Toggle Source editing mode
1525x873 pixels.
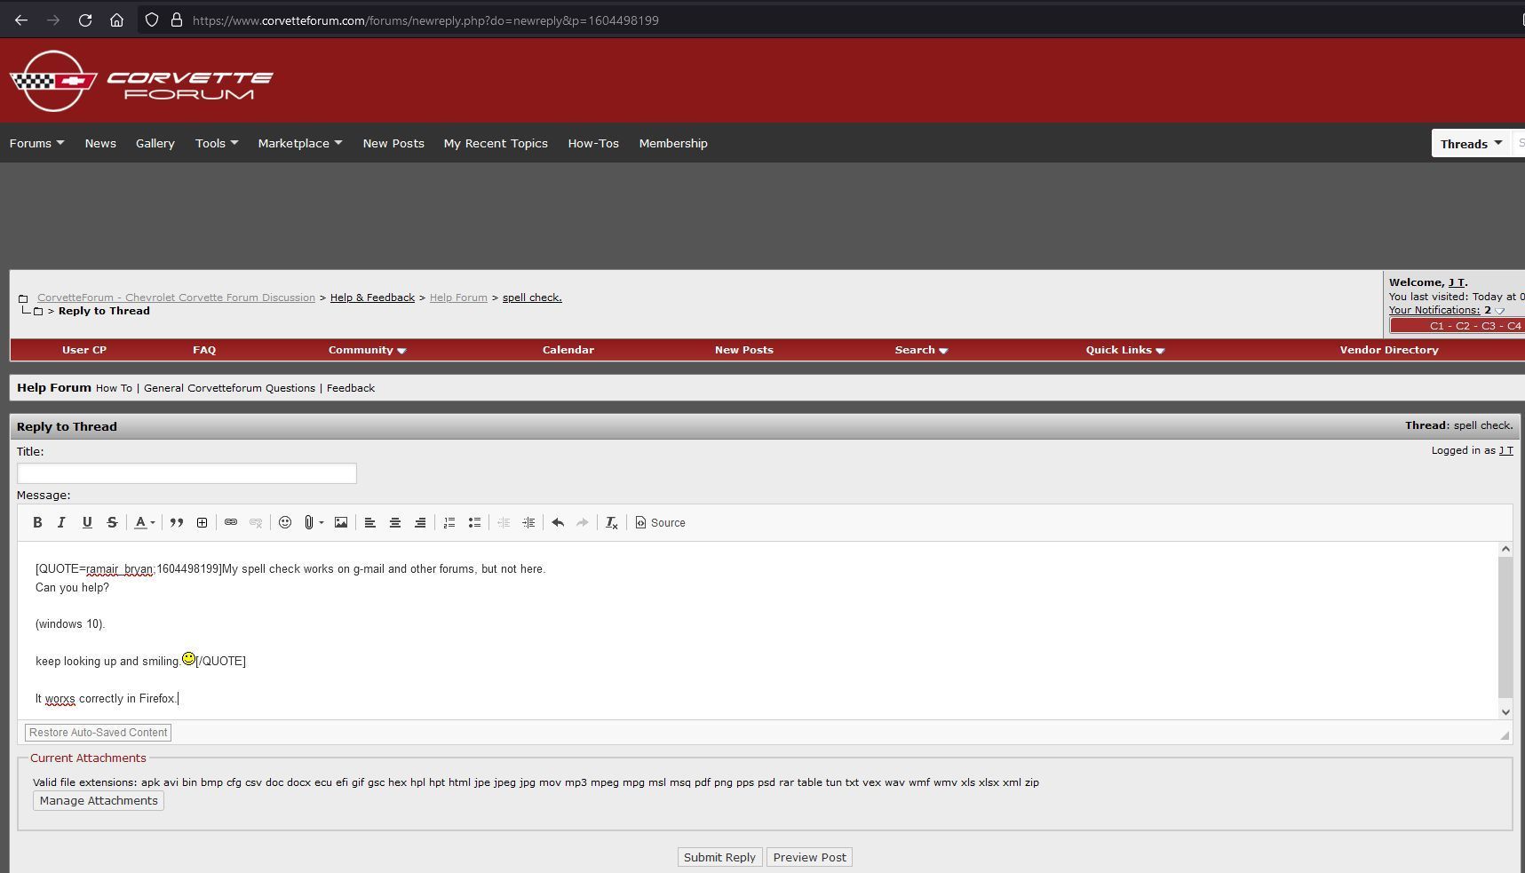660,523
